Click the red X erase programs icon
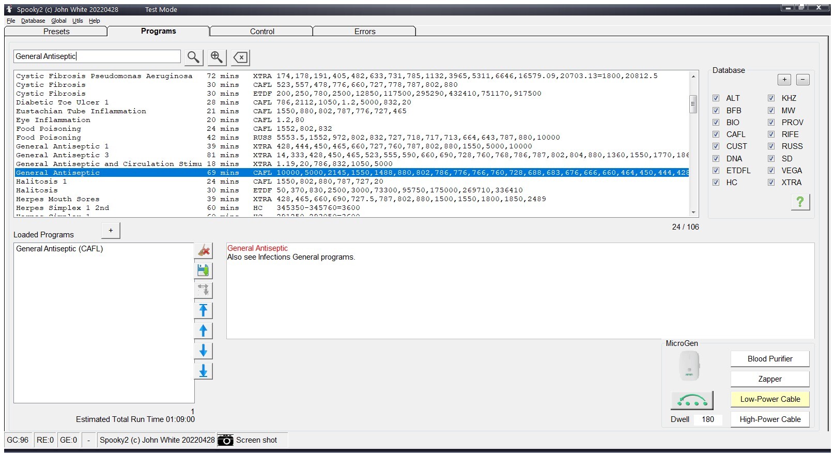 click(204, 251)
